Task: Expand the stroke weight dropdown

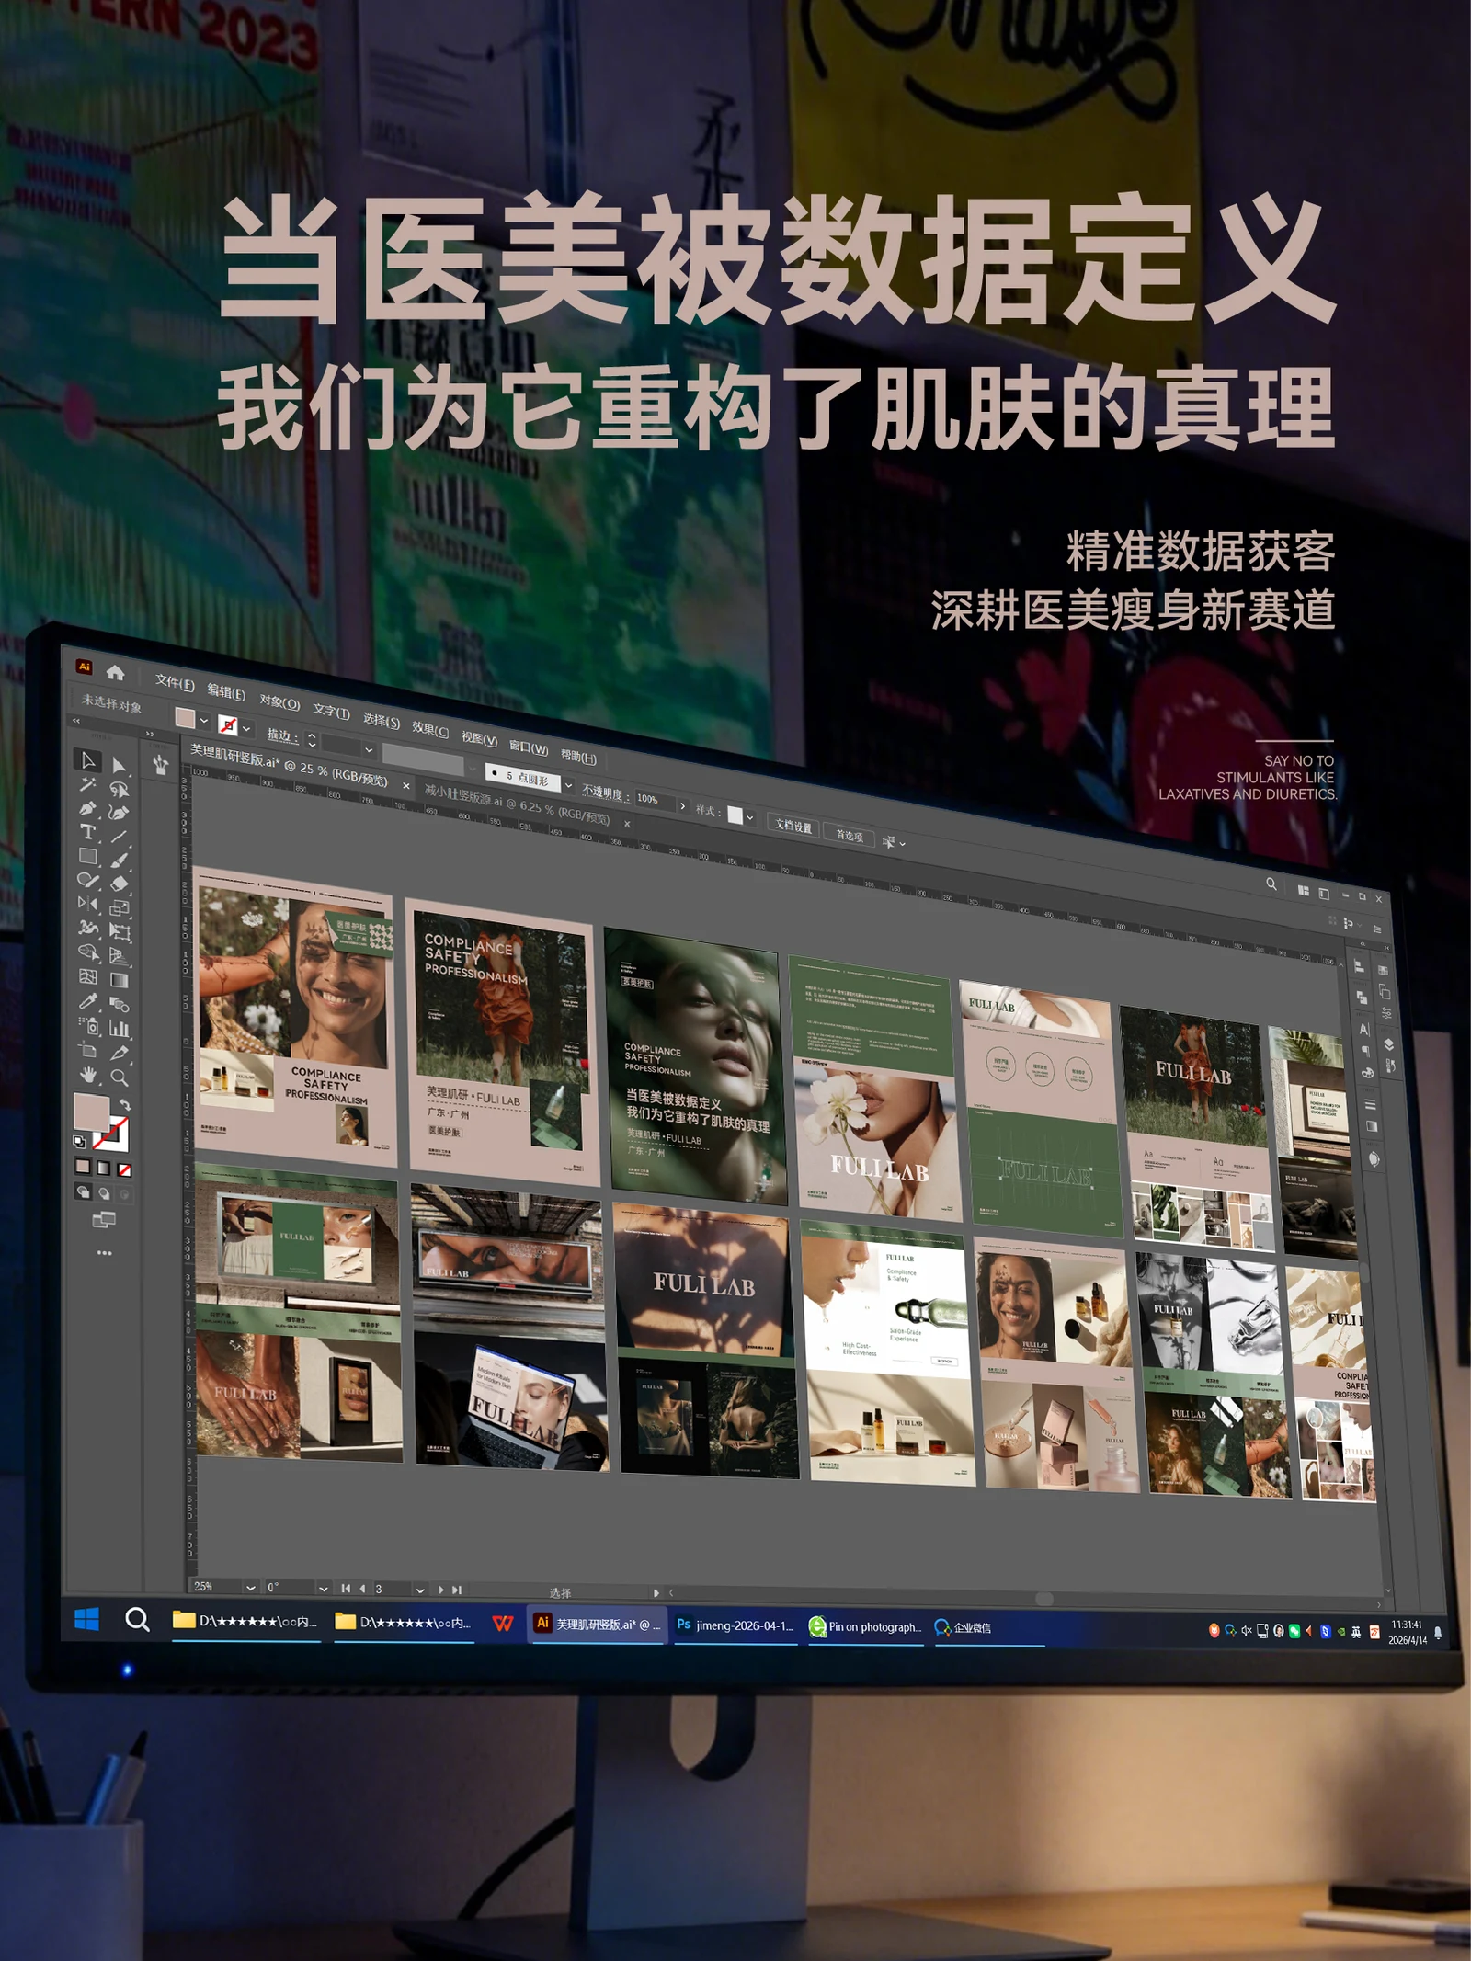Action: pos(369,750)
